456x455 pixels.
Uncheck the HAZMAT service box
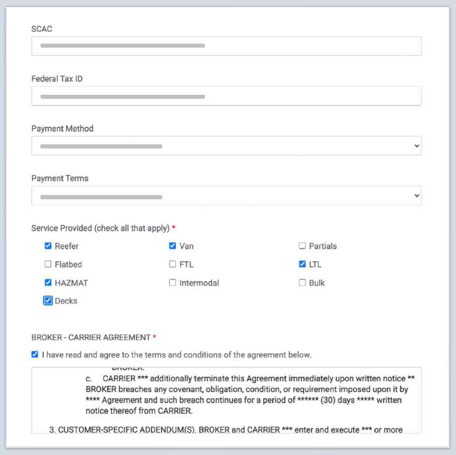[x=48, y=282]
